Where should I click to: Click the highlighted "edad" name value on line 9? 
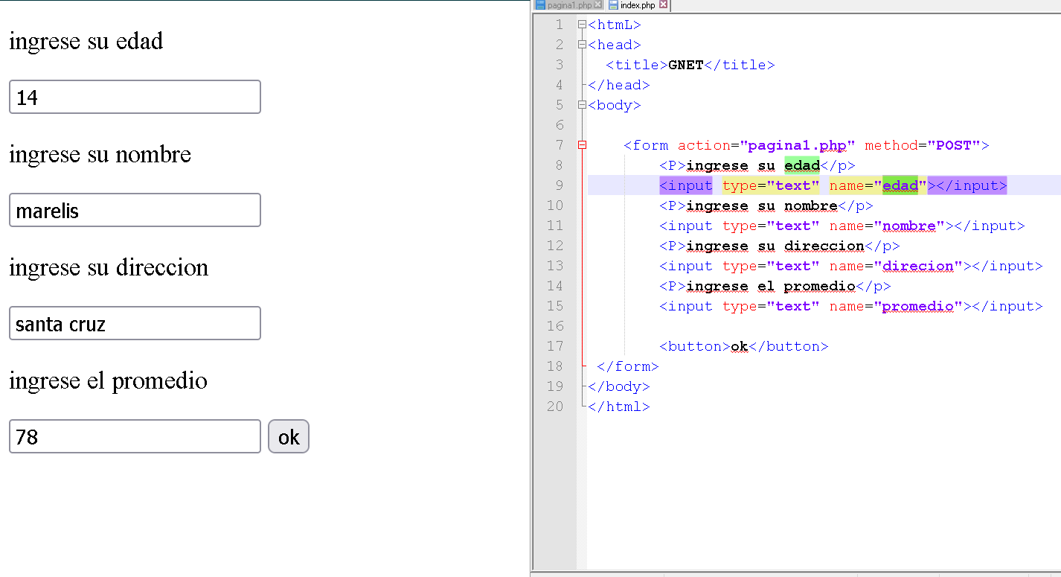coord(900,185)
